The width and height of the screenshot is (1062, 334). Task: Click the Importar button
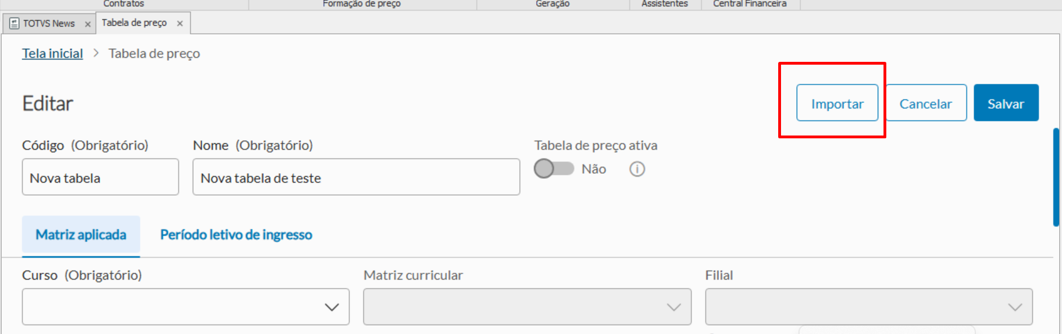tap(837, 103)
